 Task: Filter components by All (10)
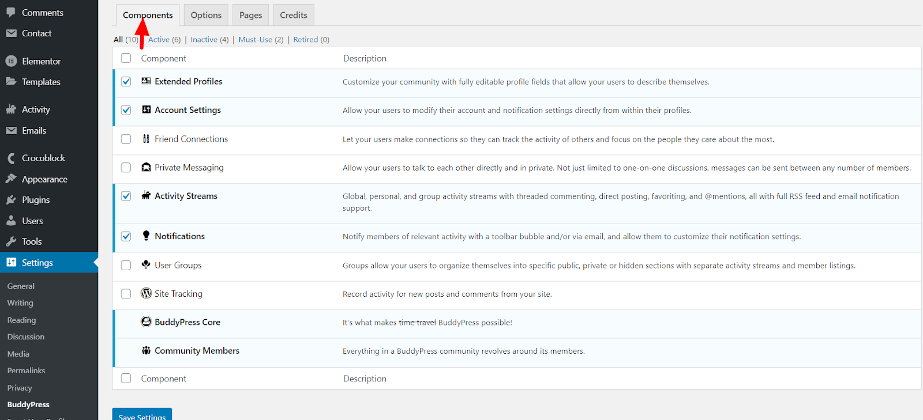126,40
